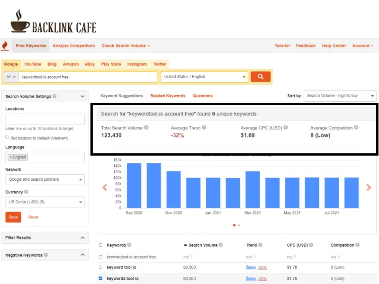Click help icon next to Average Competition

click(356, 127)
